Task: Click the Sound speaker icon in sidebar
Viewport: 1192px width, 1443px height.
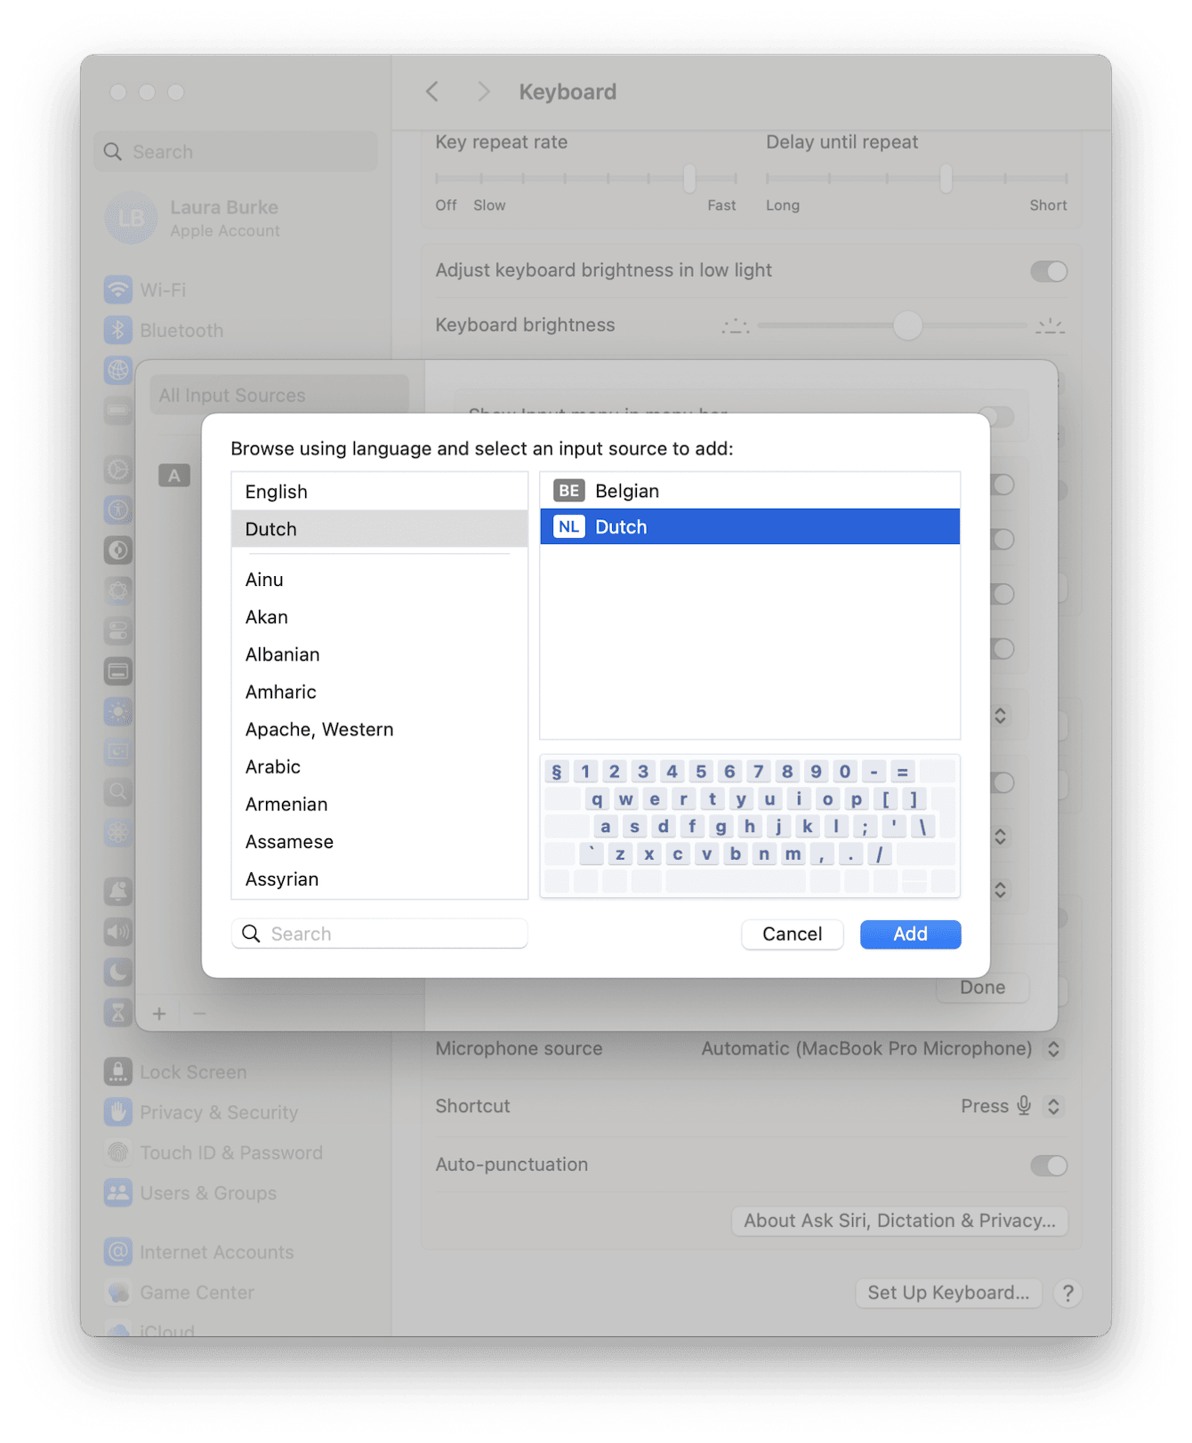Action: coord(117,932)
